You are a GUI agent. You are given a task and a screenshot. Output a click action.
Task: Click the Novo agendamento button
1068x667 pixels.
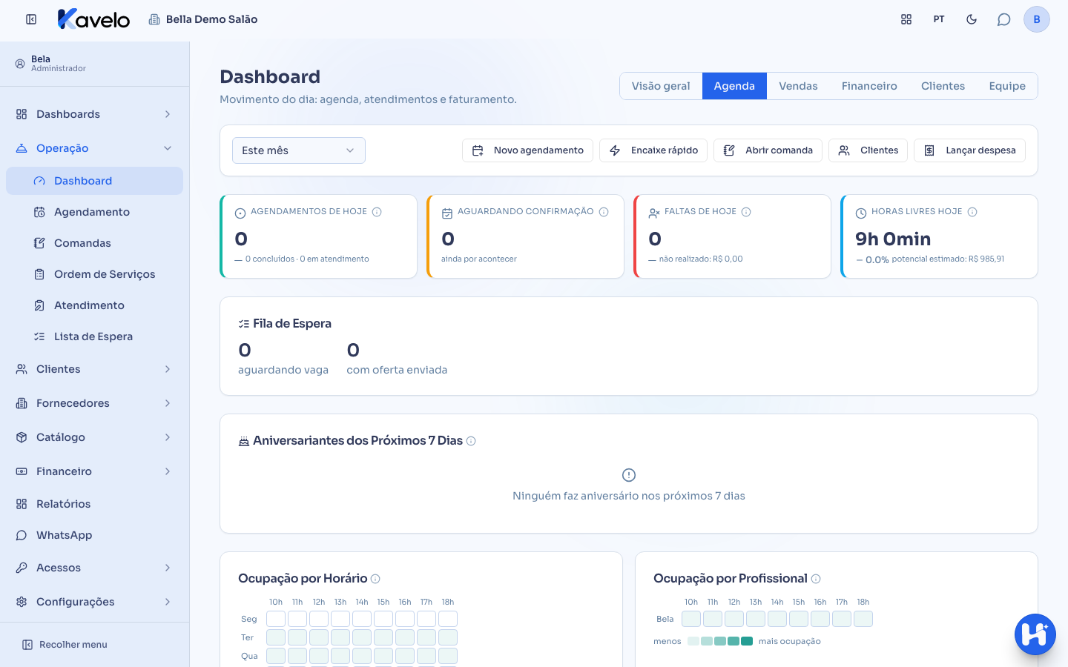click(x=527, y=150)
